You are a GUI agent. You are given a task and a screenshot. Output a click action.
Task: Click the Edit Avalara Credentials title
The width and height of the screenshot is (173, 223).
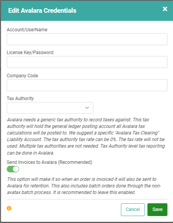[42, 10]
